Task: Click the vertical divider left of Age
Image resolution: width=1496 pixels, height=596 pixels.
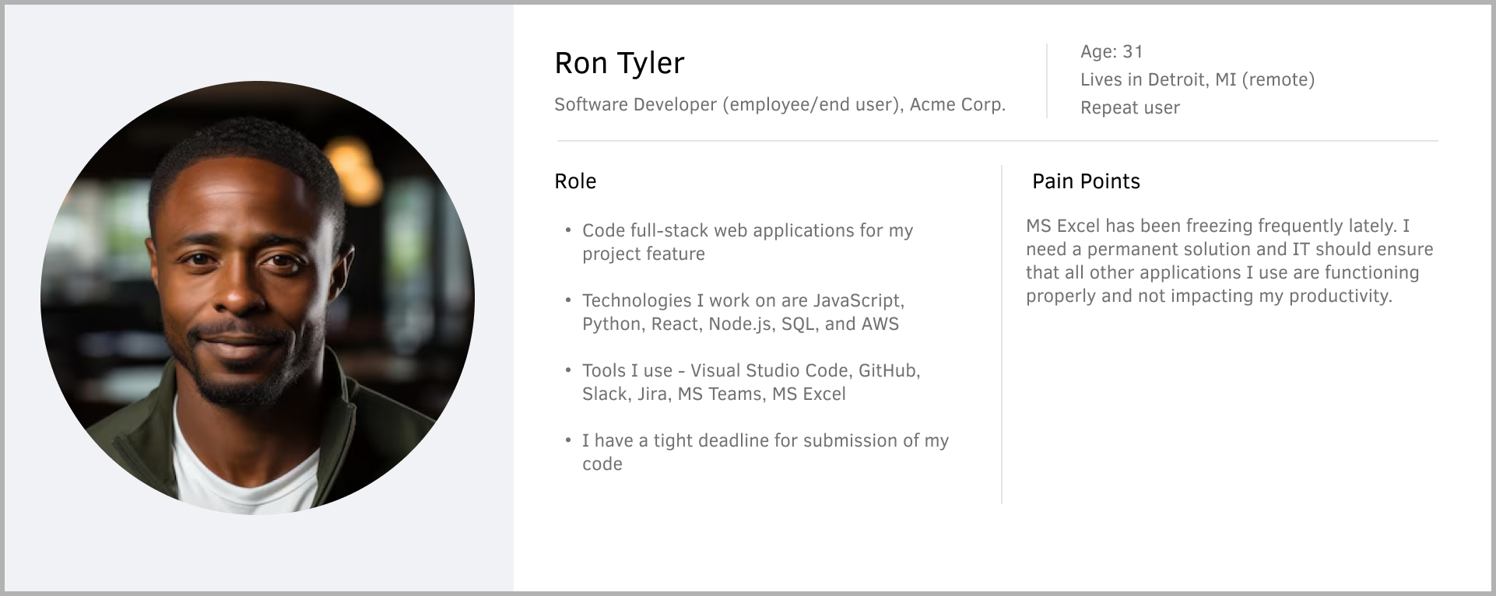Action: 1047,80
